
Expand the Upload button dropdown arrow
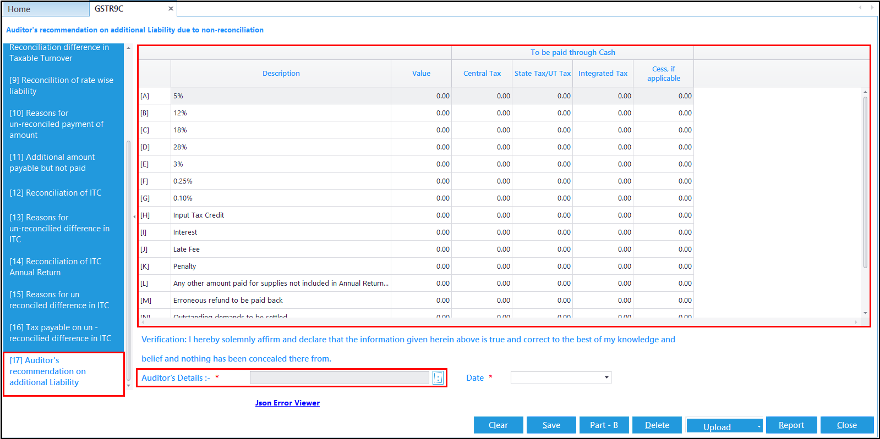(759, 426)
